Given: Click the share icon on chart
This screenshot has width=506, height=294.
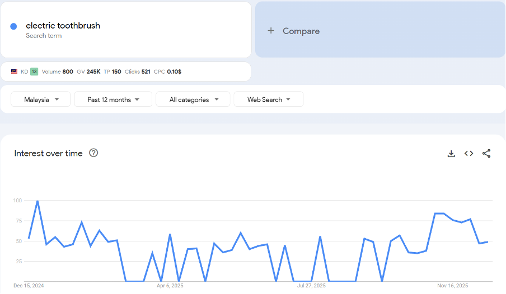Looking at the screenshot, I should tap(486, 154).
